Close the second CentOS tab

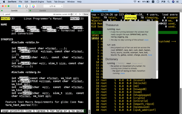[55, 10]
